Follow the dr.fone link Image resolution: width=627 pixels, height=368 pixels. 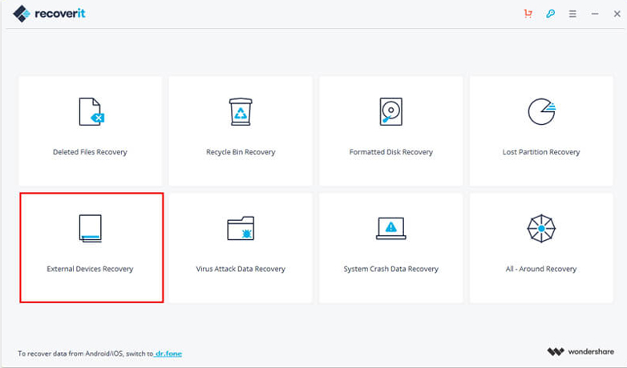[x=169, y=353]
